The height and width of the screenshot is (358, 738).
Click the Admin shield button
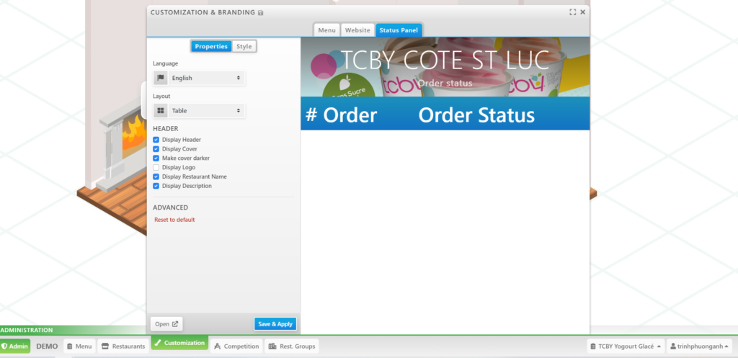[x=15, y=346]
